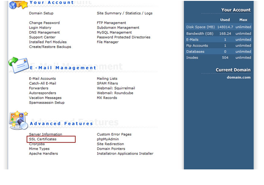The image size is (264, 185).
Task: Click the Your Account section heading
Action: point(52,3)
